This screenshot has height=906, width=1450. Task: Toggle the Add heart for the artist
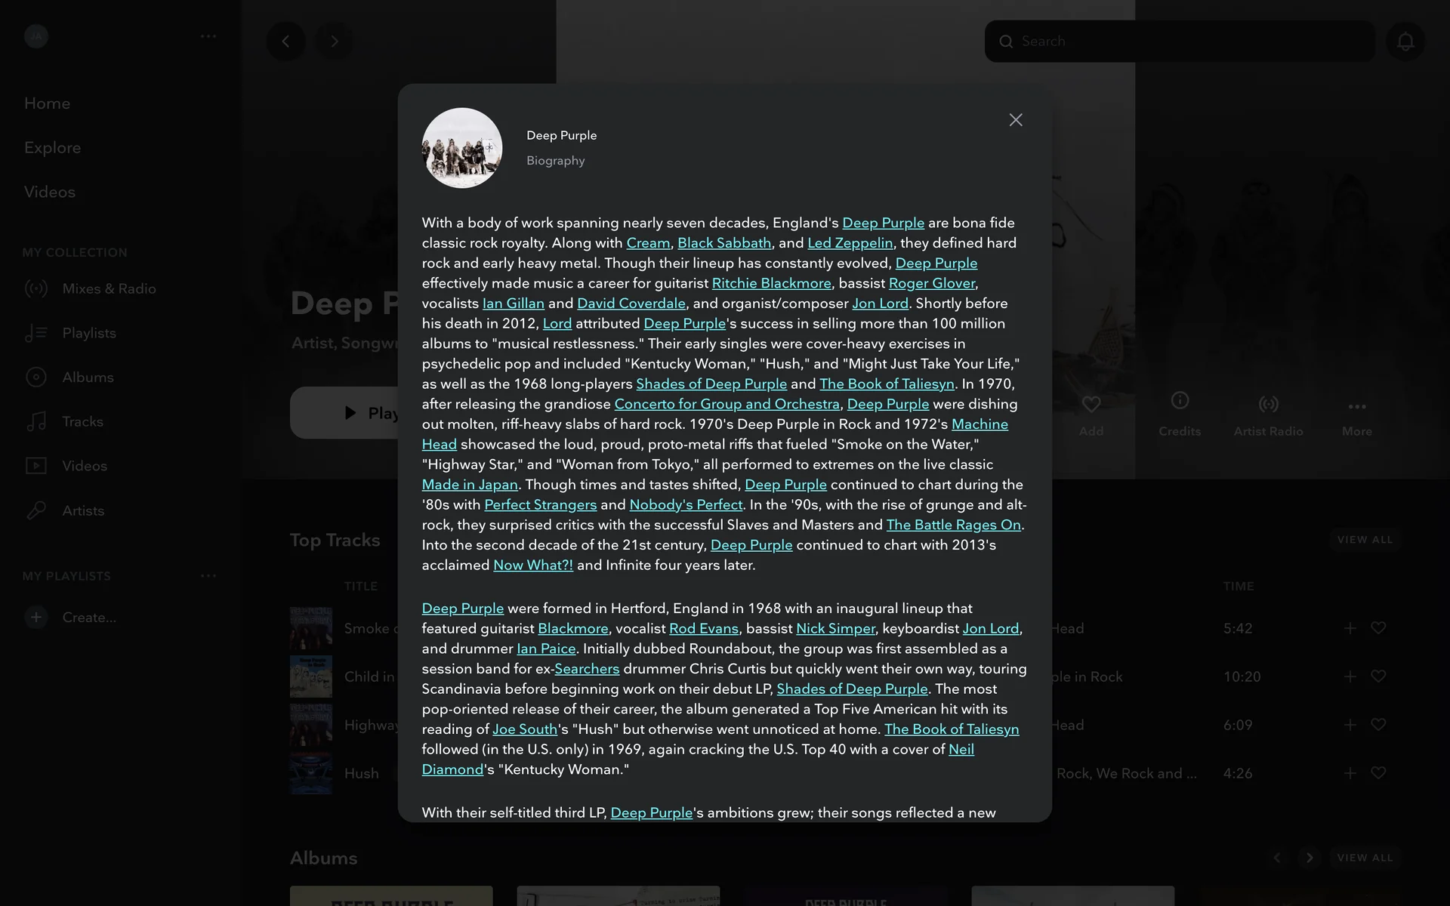tap(1091, 404)
